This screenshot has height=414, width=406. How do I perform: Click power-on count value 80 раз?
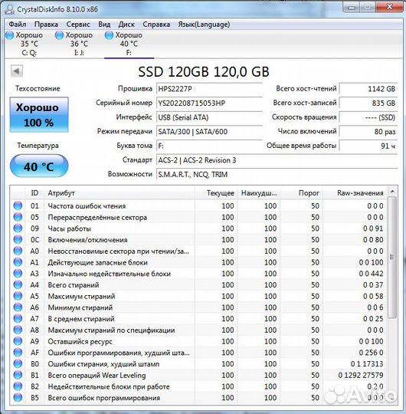(x=368, y=132)
